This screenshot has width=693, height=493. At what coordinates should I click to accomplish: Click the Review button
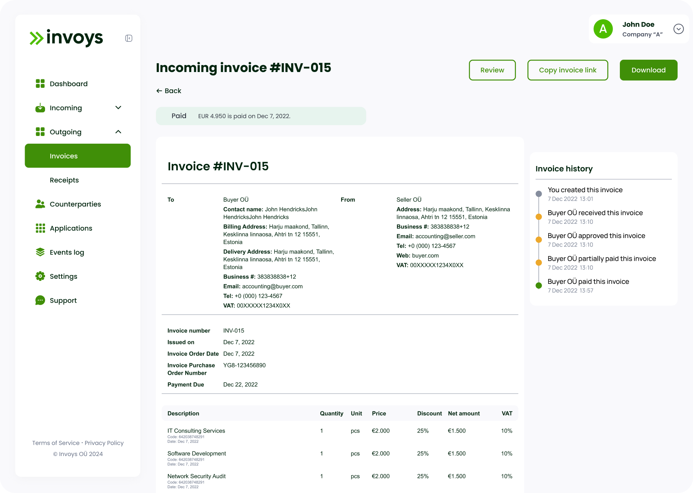[492, 70]
